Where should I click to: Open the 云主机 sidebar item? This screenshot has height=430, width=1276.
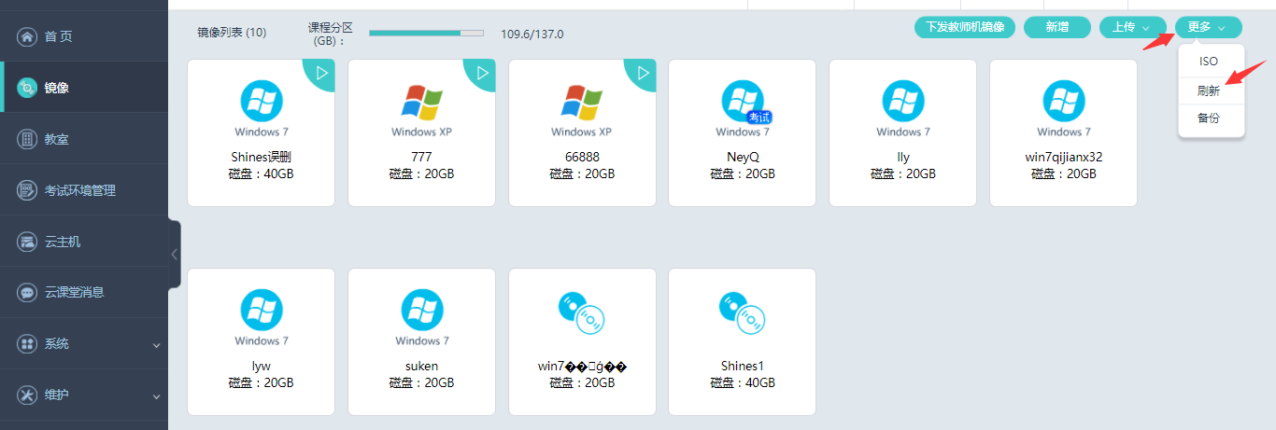[84, 242]
